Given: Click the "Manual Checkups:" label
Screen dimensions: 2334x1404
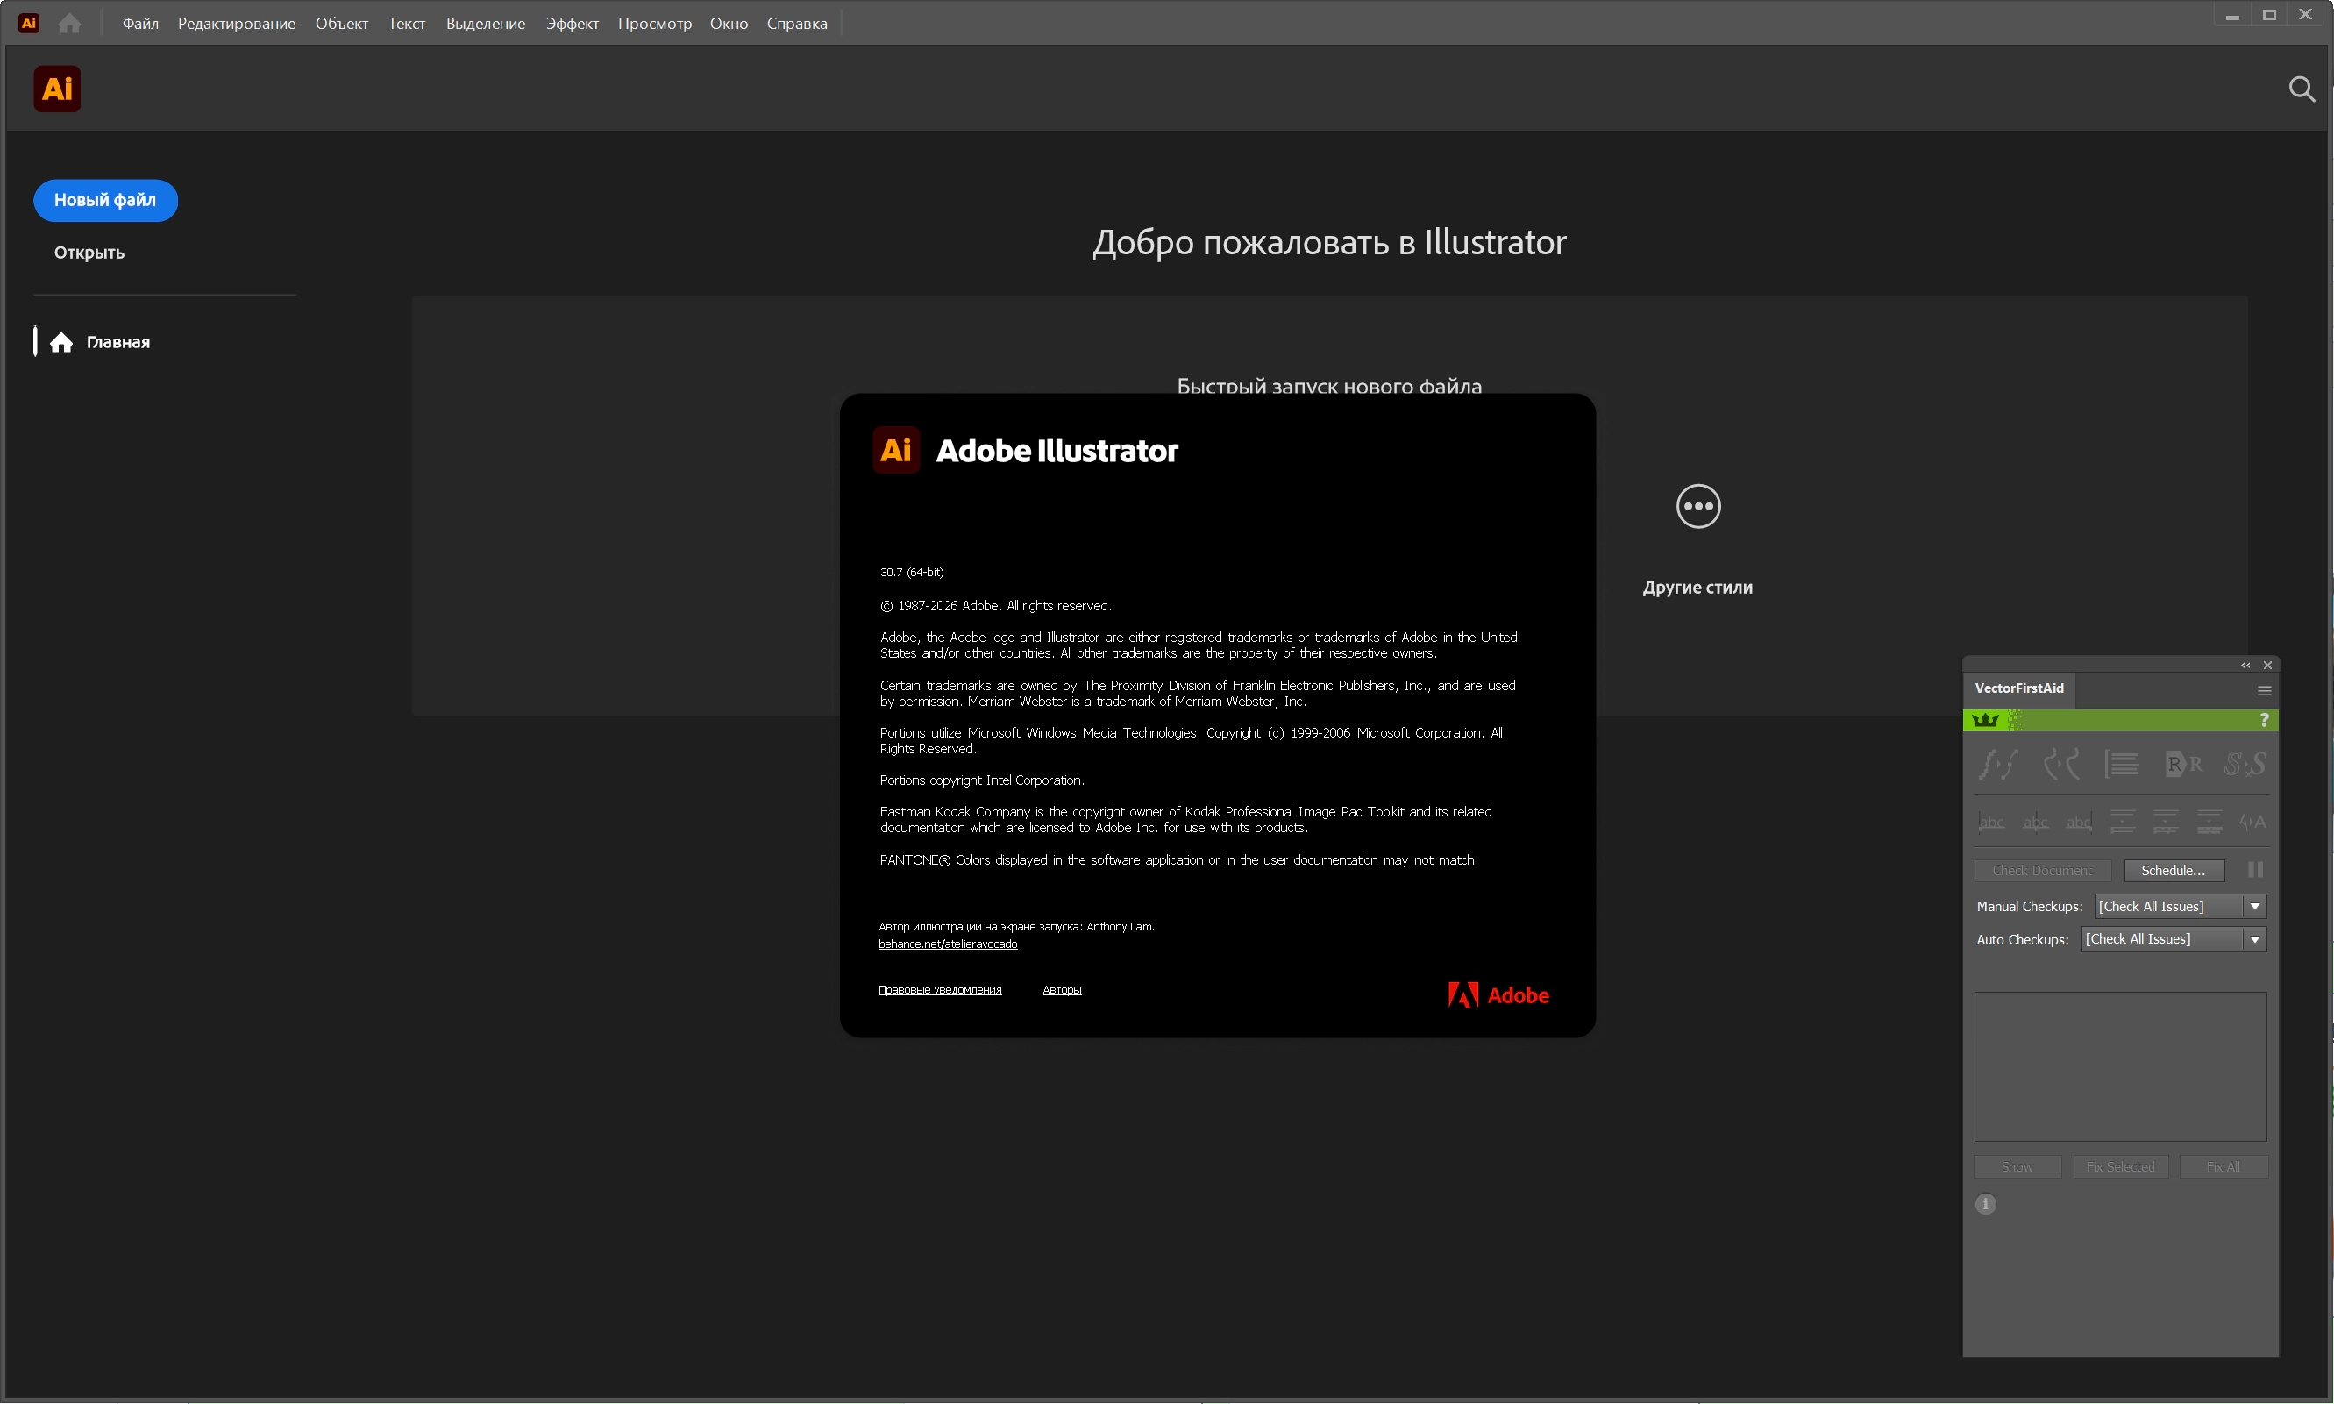Looking at the screenshot, I should 2030,907.
